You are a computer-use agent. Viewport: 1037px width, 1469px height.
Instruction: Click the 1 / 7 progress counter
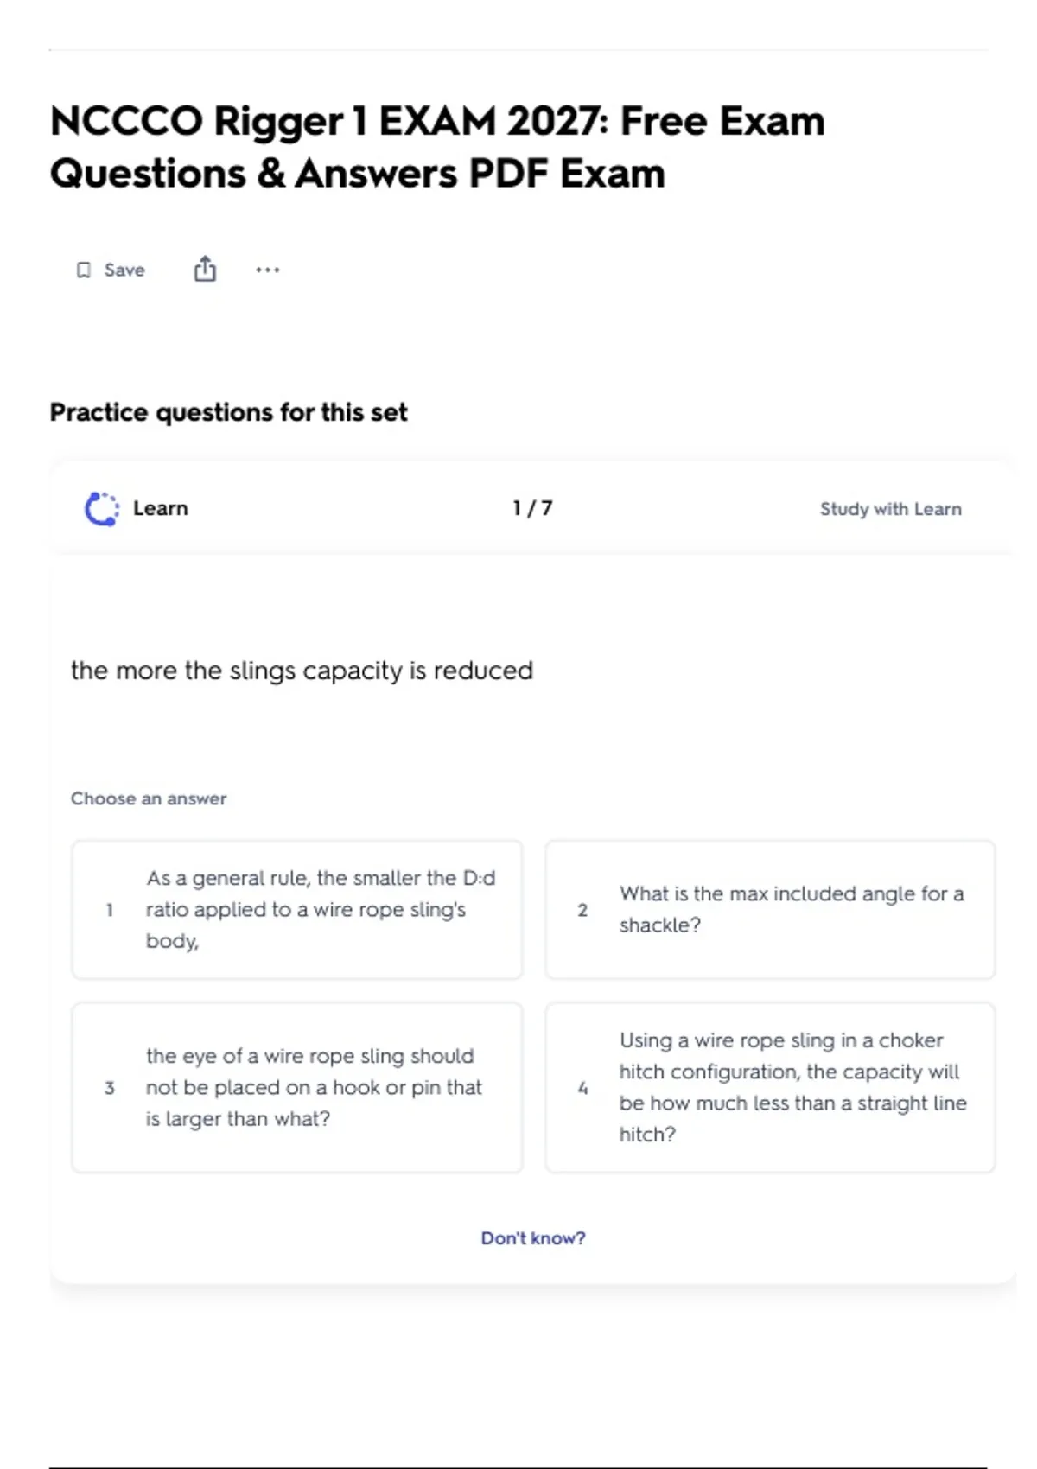tap(532, 508)
